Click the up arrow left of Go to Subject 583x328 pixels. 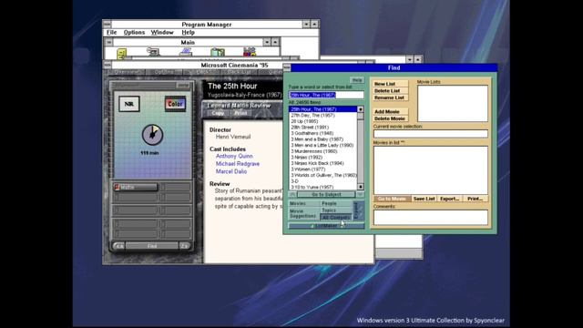coord(292,194)
